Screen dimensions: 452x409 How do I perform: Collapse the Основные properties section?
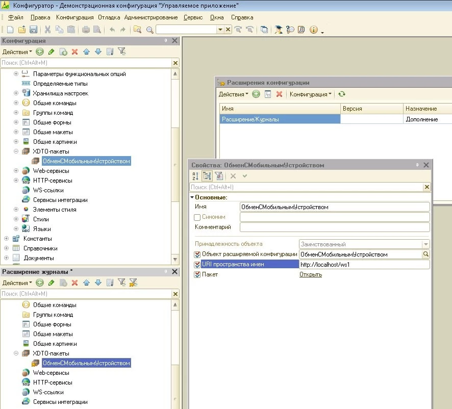192,197
